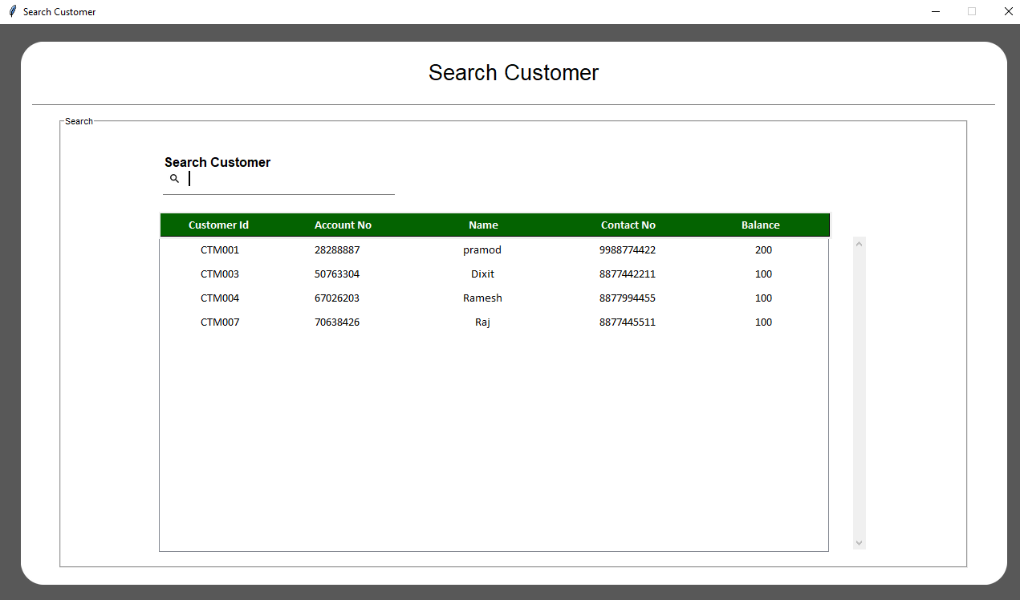Select customer row CTM007

[x=220, y=322]
